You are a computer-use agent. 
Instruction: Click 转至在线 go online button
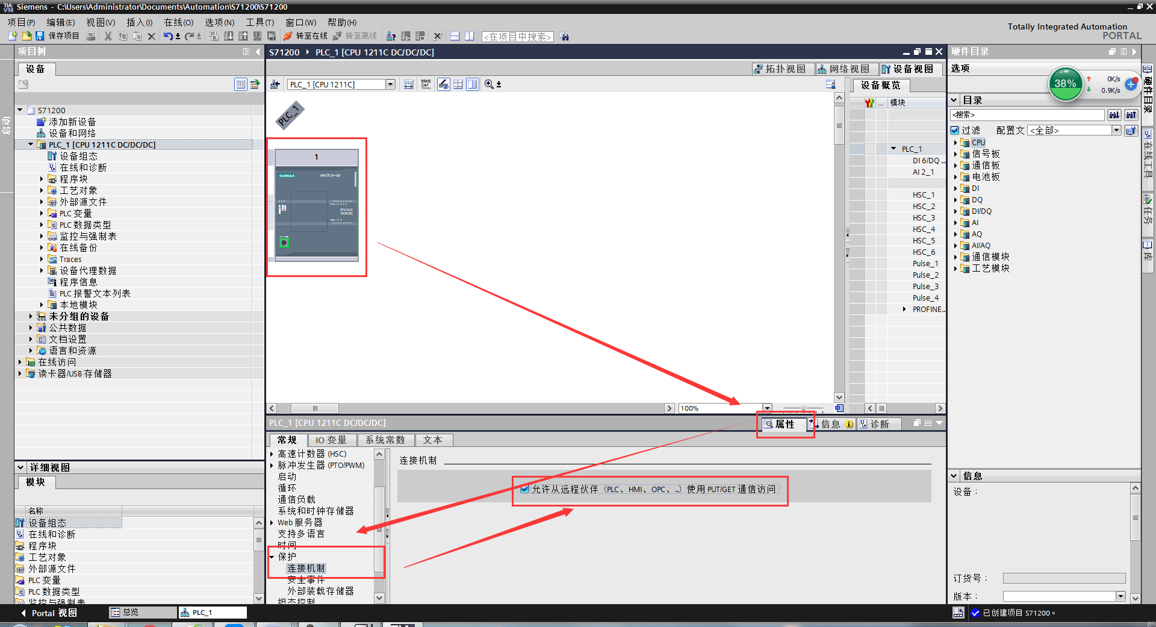(306, 36)
